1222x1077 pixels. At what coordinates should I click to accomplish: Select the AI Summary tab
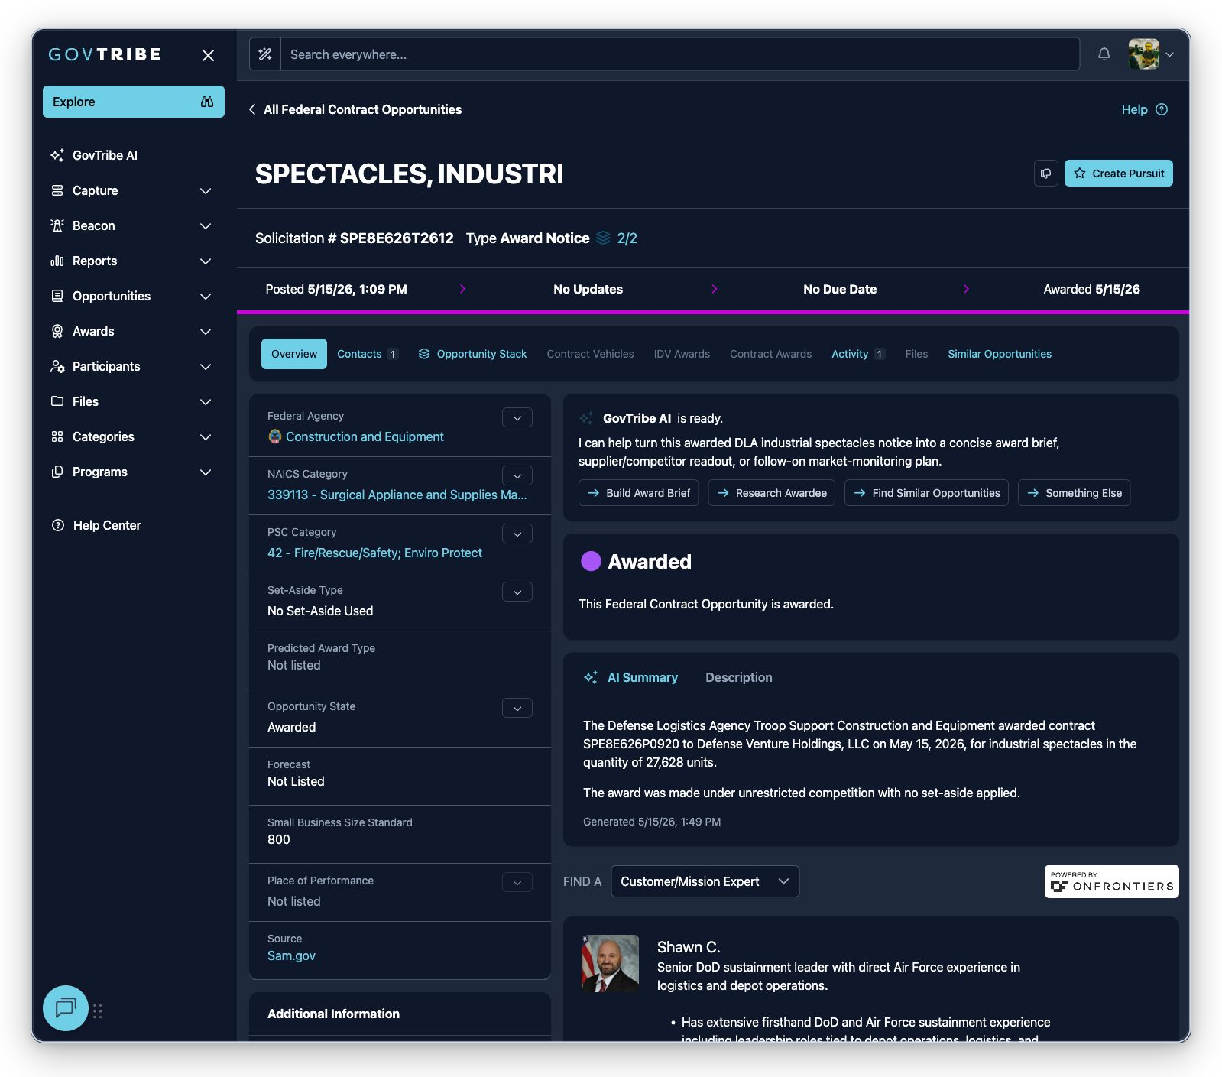[x=630, y=677]
